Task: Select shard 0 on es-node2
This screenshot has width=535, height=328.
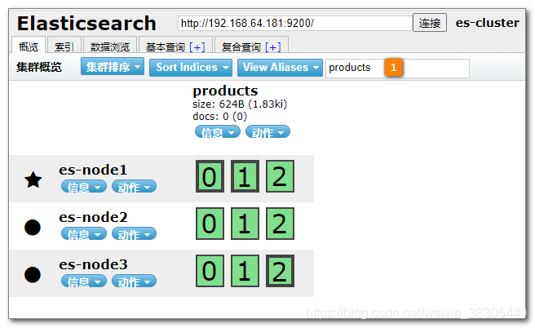Action: pyautogui.click(x=210, y=224)
